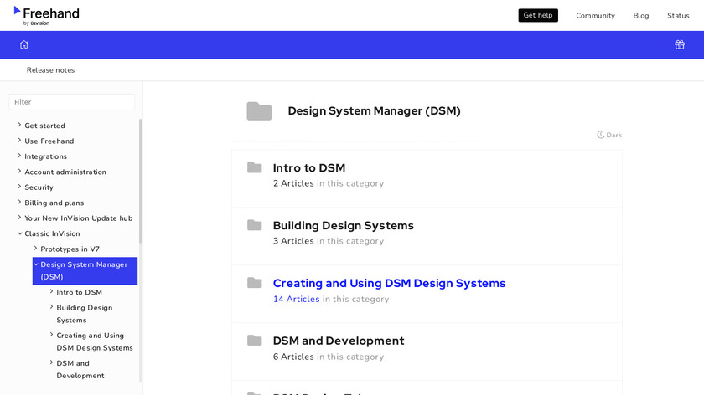Viewport: 704px width, 395px height.
Task: Expand the Billing and plans section
Action: (19, 203)
